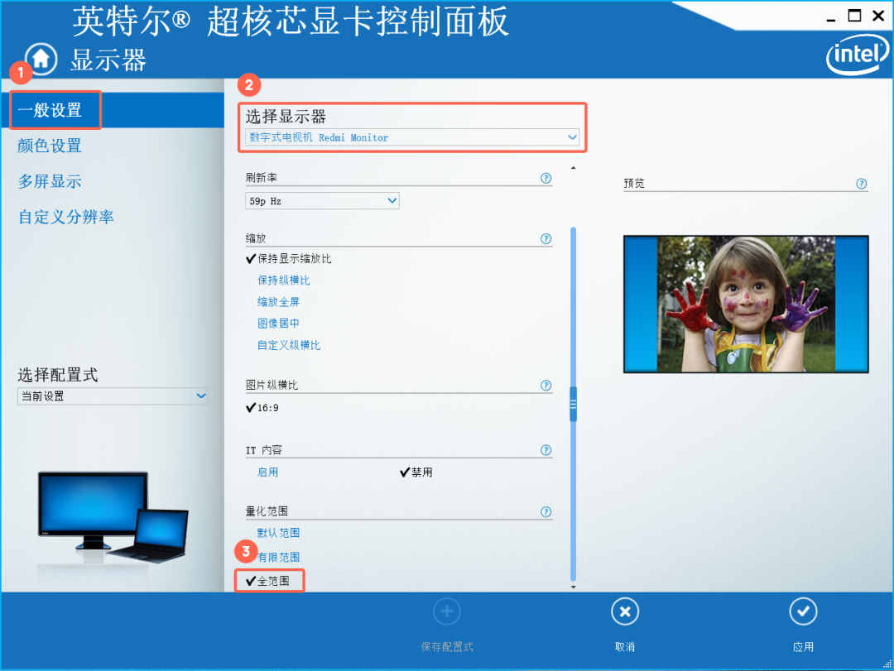Image resolution: width=894 pixels, height=671 pixels.
Task: Click the 保存配置式 button label
Action: 447,647
